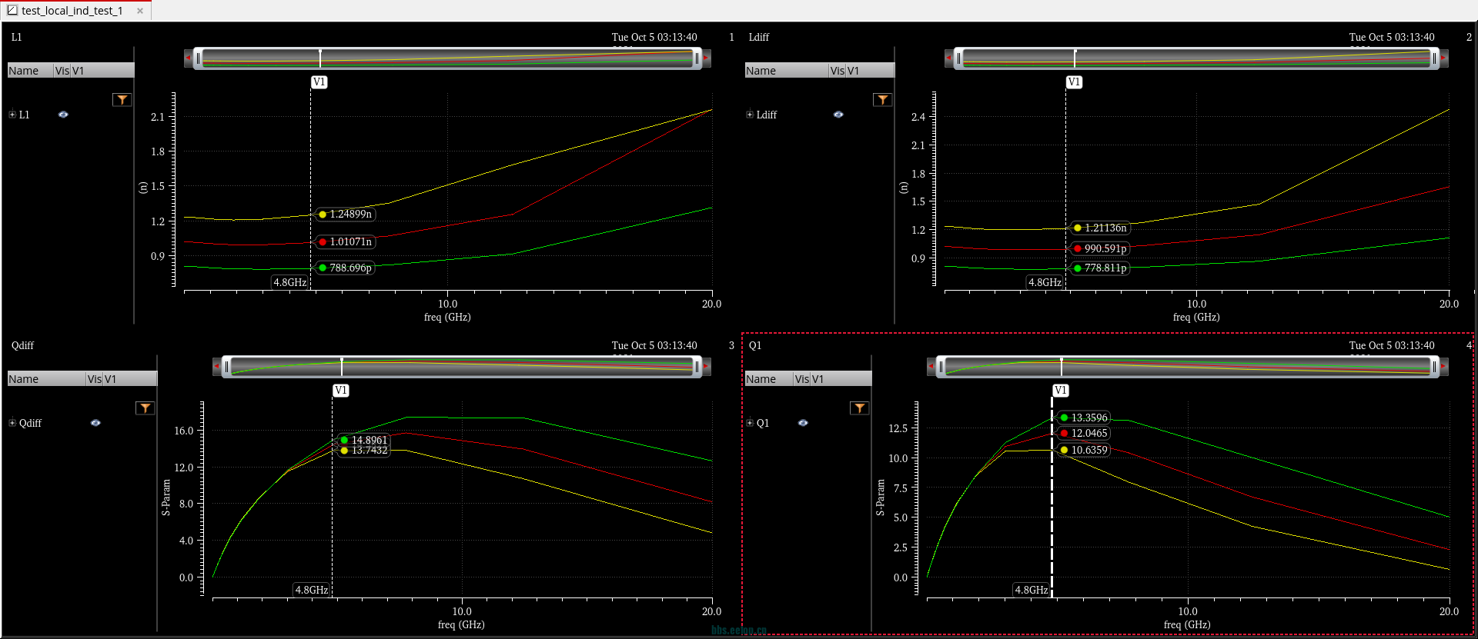Click left red arrow of L1 slider
The height and width of the screenshot is (639, 1478).
[x=188, y=58]
